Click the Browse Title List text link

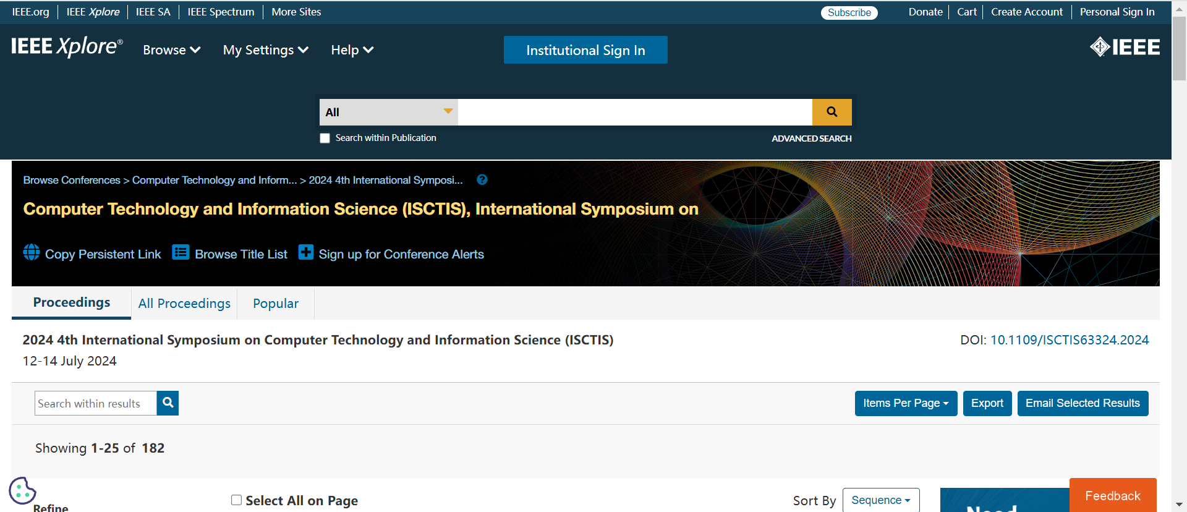click(241, 254)
